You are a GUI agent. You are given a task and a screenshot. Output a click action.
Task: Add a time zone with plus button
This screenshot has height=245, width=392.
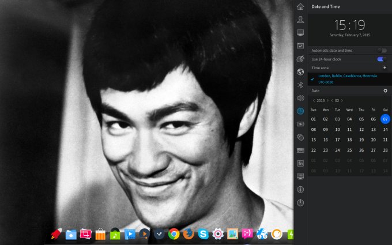click(385, 67)
